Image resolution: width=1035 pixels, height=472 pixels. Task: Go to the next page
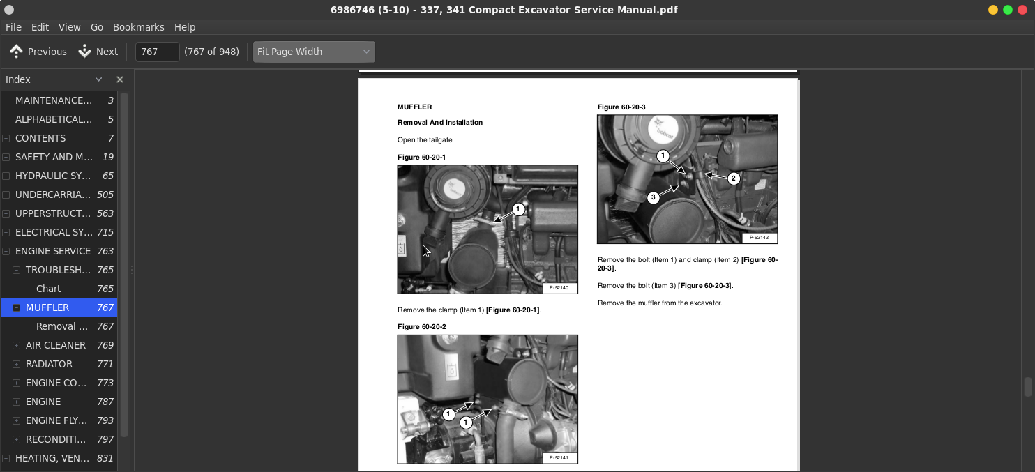(98, 52)
